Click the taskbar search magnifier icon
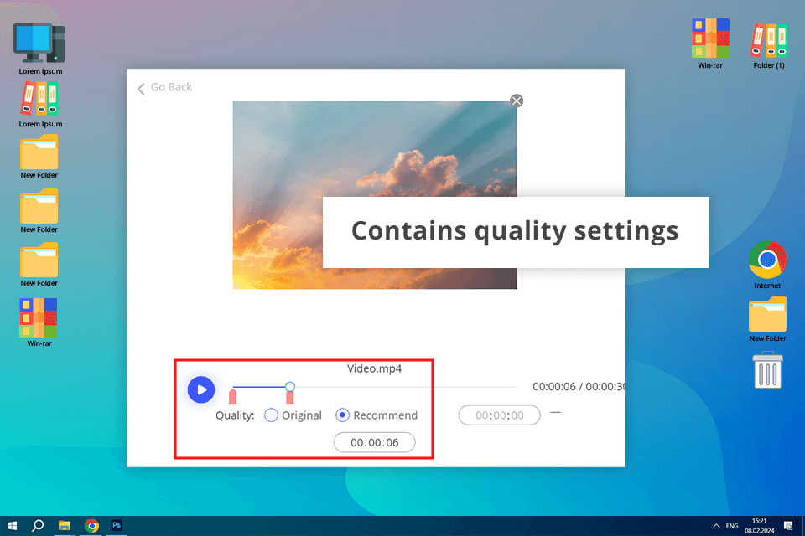The height and width of the screenshot is (536, 805). [38, 526]
